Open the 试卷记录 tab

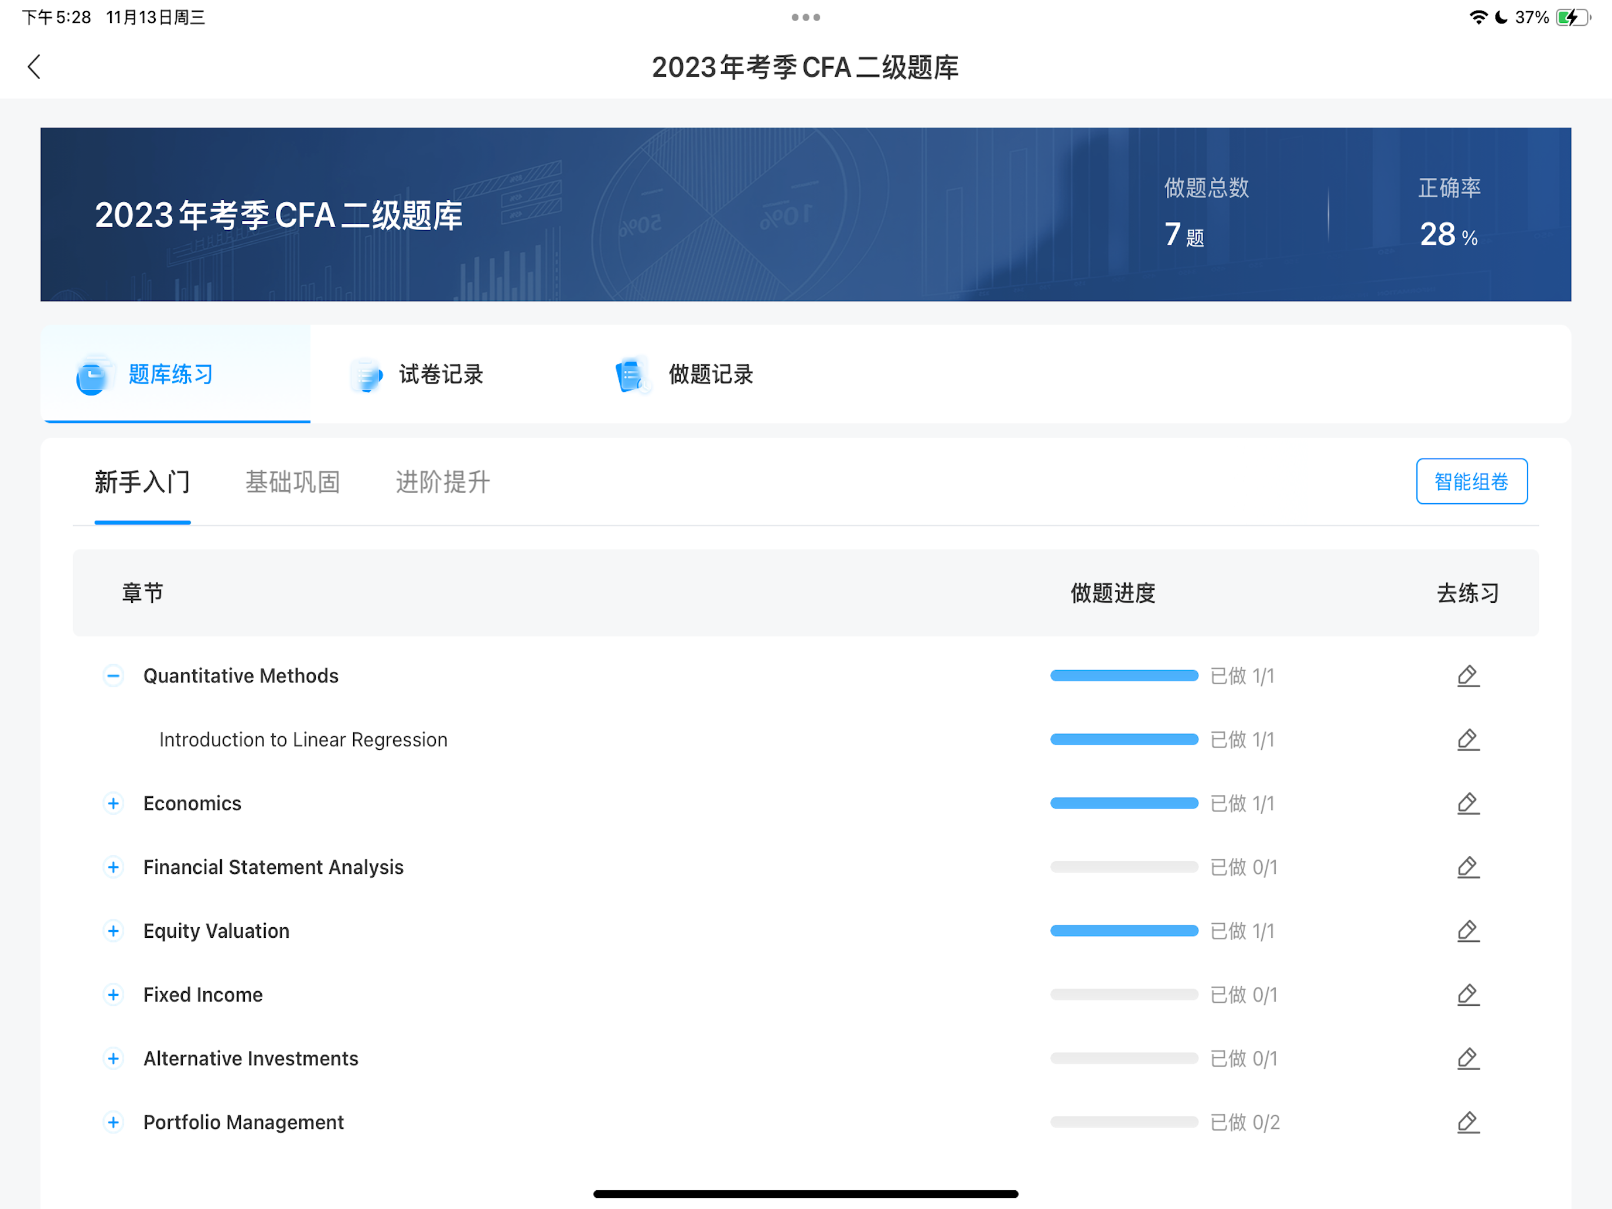coord(441,374)
